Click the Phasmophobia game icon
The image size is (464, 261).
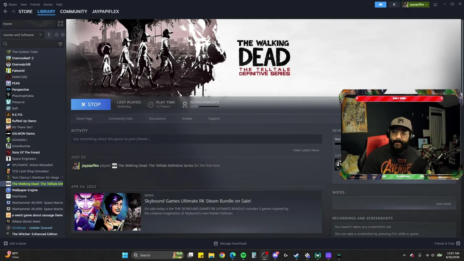click(x=8, y=96)
